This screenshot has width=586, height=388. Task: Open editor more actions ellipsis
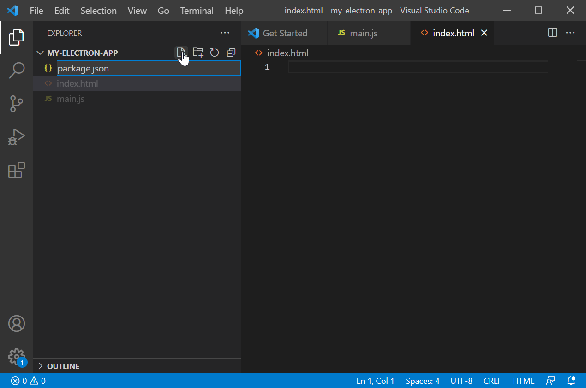tap(570, 33)
